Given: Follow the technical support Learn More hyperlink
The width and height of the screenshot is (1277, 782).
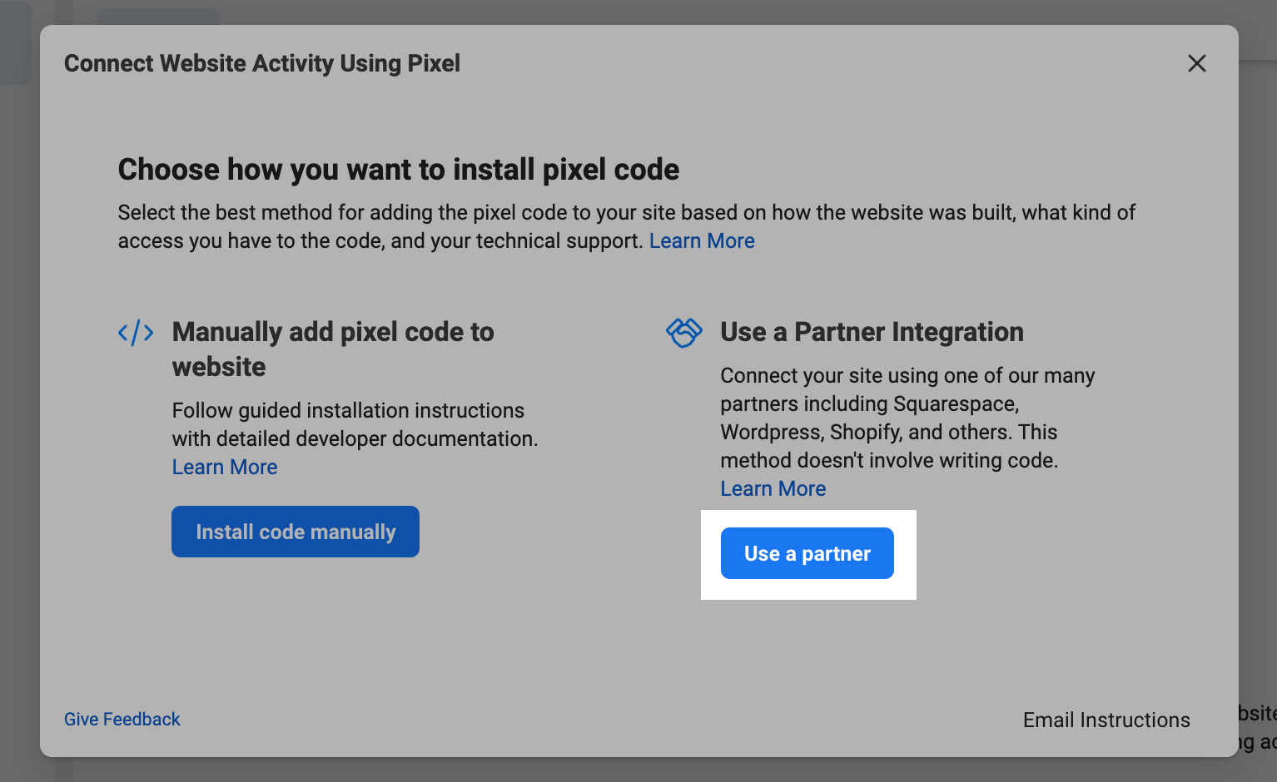Looking at the screenshot, I should pyautogui.click(x=702, y=240).
